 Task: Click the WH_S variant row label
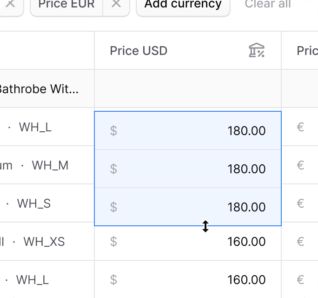34,203
